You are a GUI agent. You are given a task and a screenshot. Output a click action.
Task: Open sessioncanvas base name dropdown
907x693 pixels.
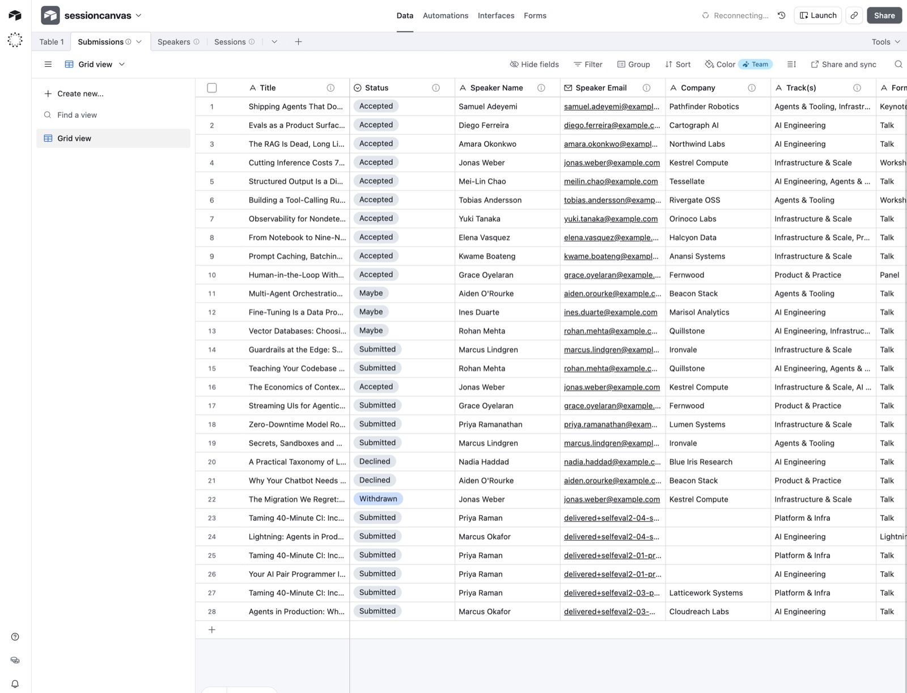[103, 15]
